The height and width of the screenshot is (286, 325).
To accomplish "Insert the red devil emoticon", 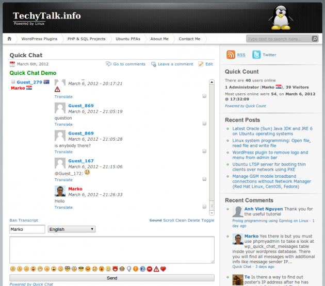I will point(115,269).
